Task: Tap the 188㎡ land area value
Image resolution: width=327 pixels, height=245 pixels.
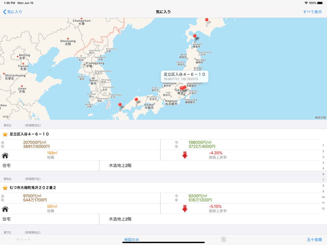Action: pyautogui.click(x=52, y=153)
